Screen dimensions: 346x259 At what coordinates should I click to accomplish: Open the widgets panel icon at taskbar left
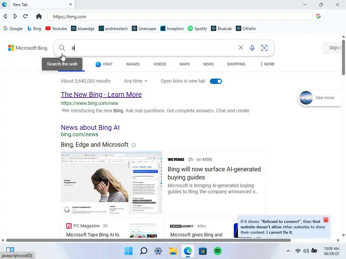click(x=10, y=250)
